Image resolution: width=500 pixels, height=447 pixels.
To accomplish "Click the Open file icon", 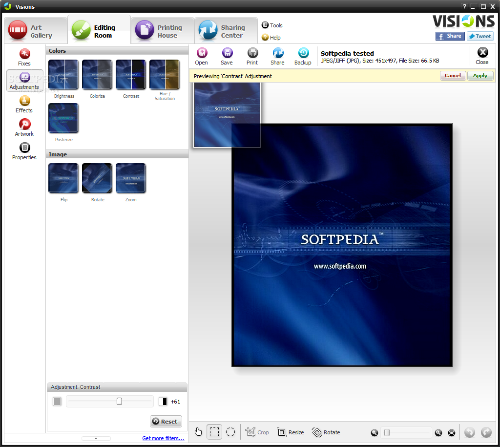I will [202, 56].
